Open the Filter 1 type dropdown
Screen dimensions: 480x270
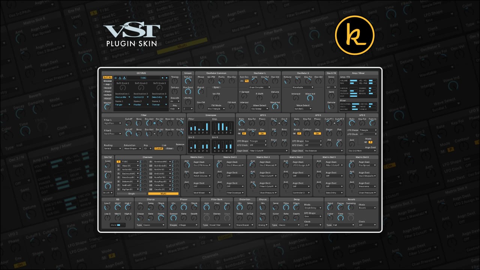coord(113,123)
